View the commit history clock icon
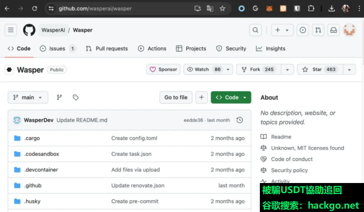The width and height of the screenshot is (364, 212). pos(240,120)
